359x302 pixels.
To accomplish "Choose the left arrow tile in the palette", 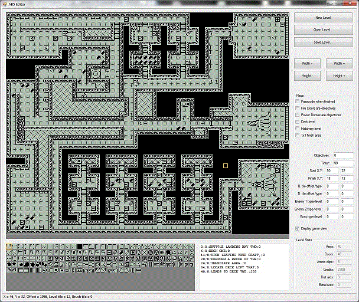I will 97,252.
